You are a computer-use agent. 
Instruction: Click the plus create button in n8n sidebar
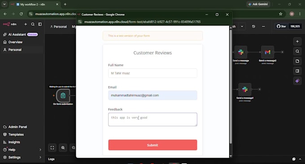tap(26, 24)
